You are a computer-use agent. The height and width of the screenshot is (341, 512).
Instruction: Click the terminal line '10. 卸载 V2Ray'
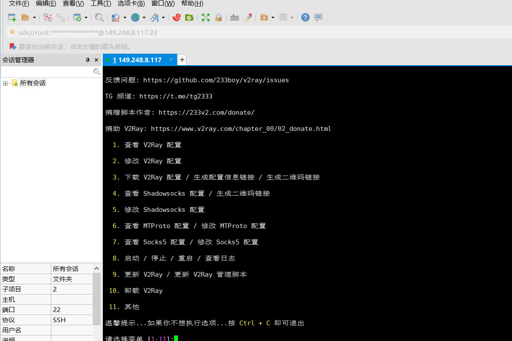click(136, 291)
